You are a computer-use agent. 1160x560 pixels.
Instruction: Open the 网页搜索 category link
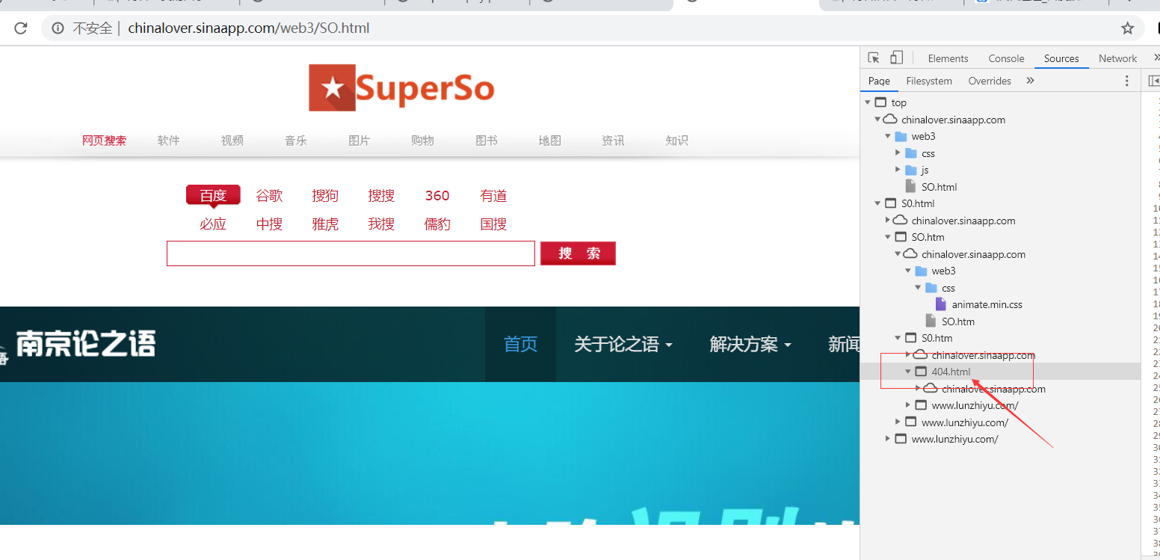[x=105, y=141]
